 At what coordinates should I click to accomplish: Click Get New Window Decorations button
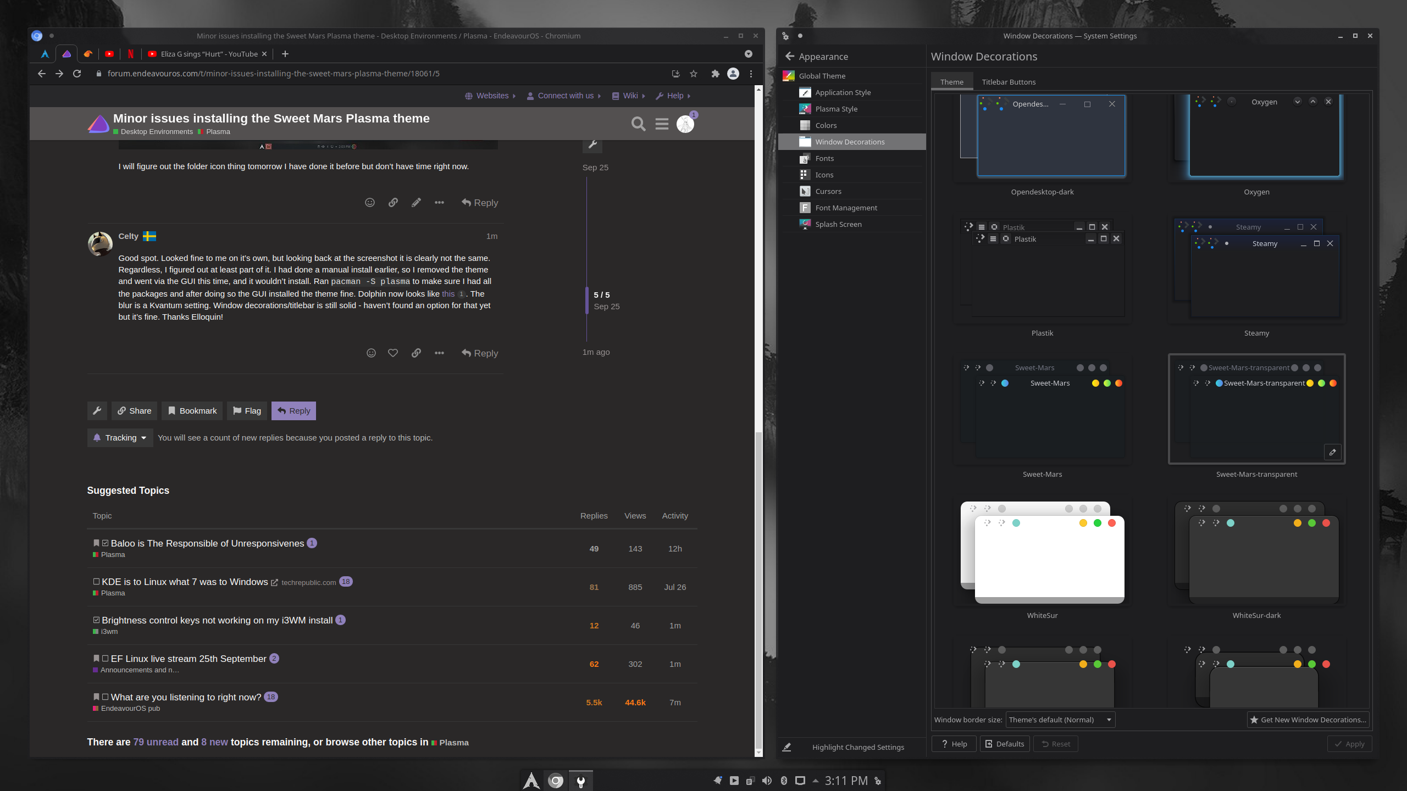1308,720
